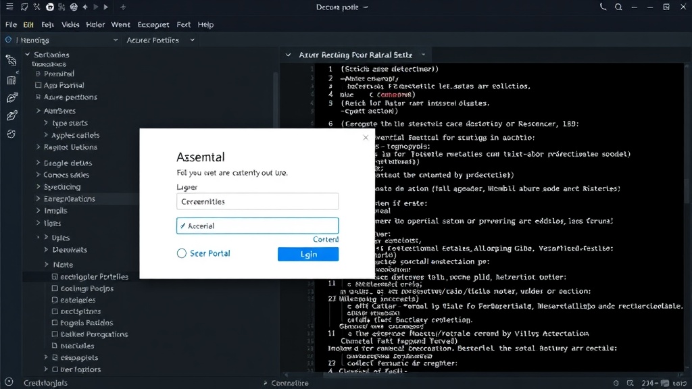Click the circular face icon in activity bar

pos(11,134)
